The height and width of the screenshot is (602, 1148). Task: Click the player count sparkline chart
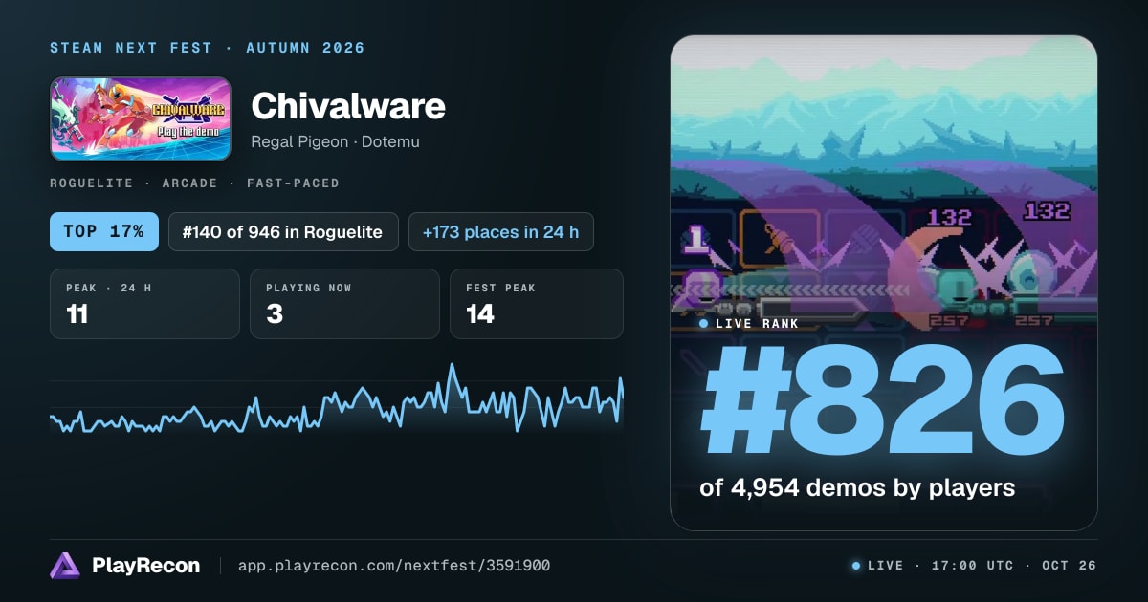tap(337, 399)
